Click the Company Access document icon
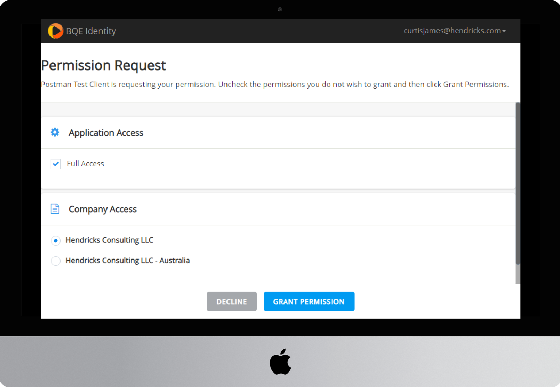Viewport: 560px width, 387px height. (x=55, y=209)
